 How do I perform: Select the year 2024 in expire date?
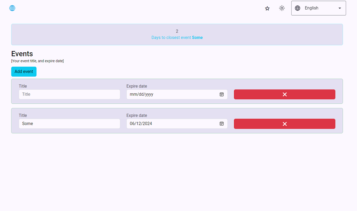pos(147,124)
